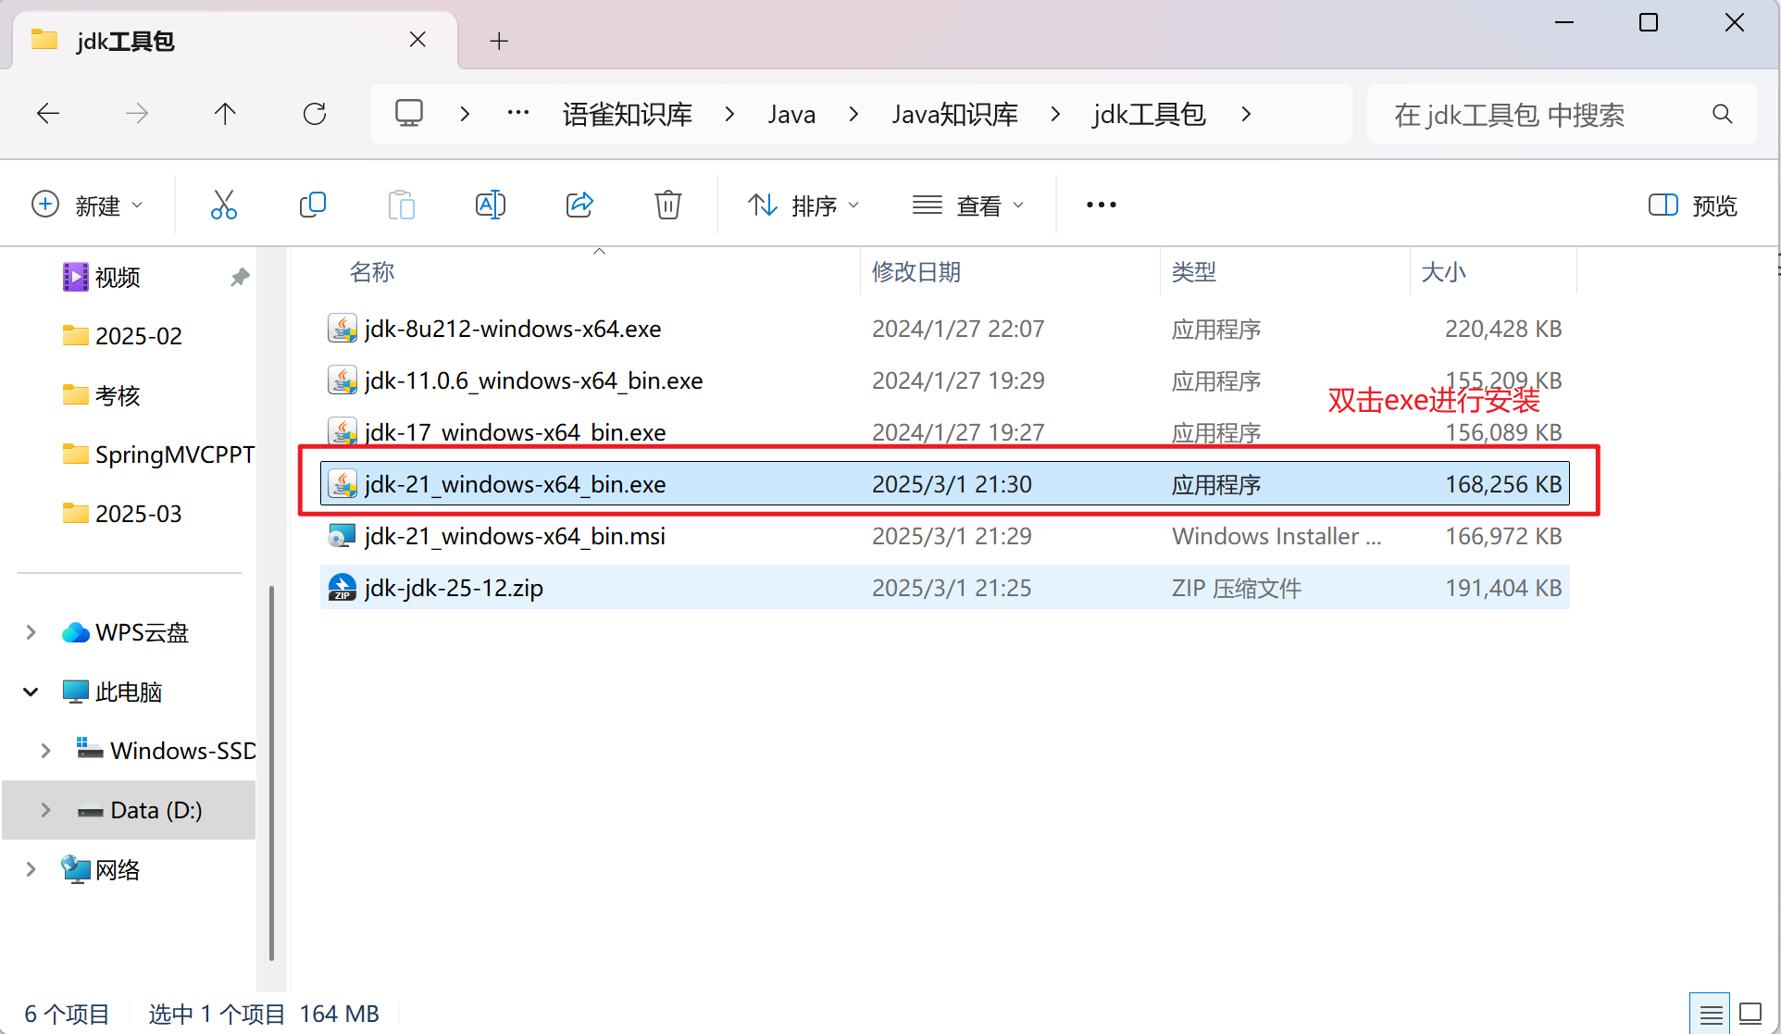Click the 语雀知识库 breadcrumb
This screenshot has height=1034, width=1781.
pyautogui.click(x=628, y=114)
